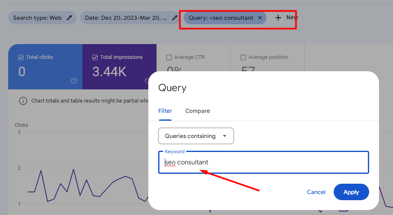Select the Total impressions 3.44K value
This screenshot has width=393, height=215.
tap(109, 72)
